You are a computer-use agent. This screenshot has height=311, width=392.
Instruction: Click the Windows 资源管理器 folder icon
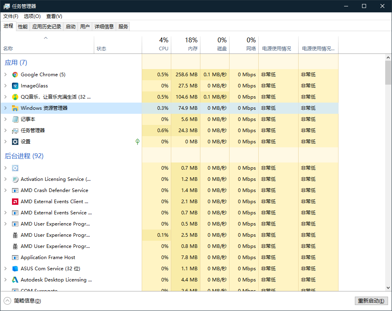coord(15,108)
